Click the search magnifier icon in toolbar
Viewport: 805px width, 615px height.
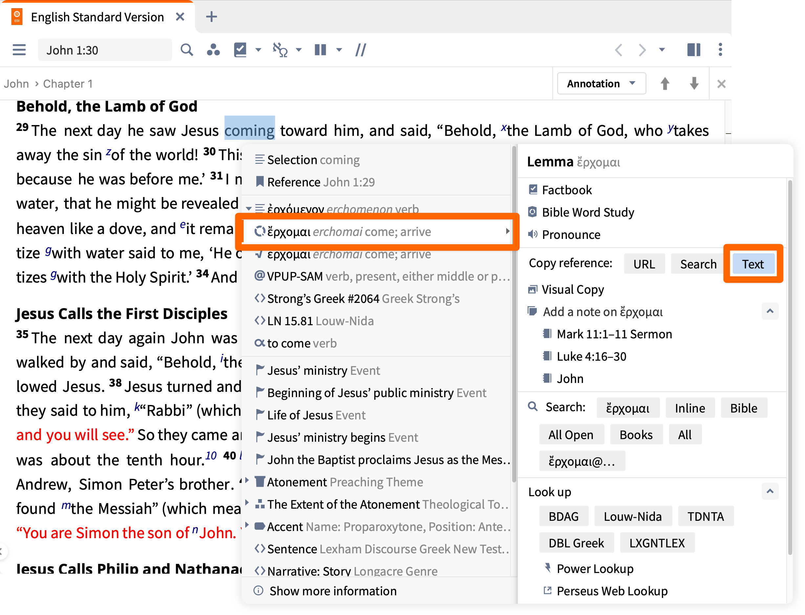pyautogui.click(x=187, y=50)
